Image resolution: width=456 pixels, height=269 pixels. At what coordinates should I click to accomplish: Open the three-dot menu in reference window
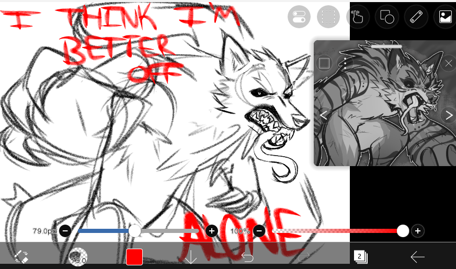(345, 63)
